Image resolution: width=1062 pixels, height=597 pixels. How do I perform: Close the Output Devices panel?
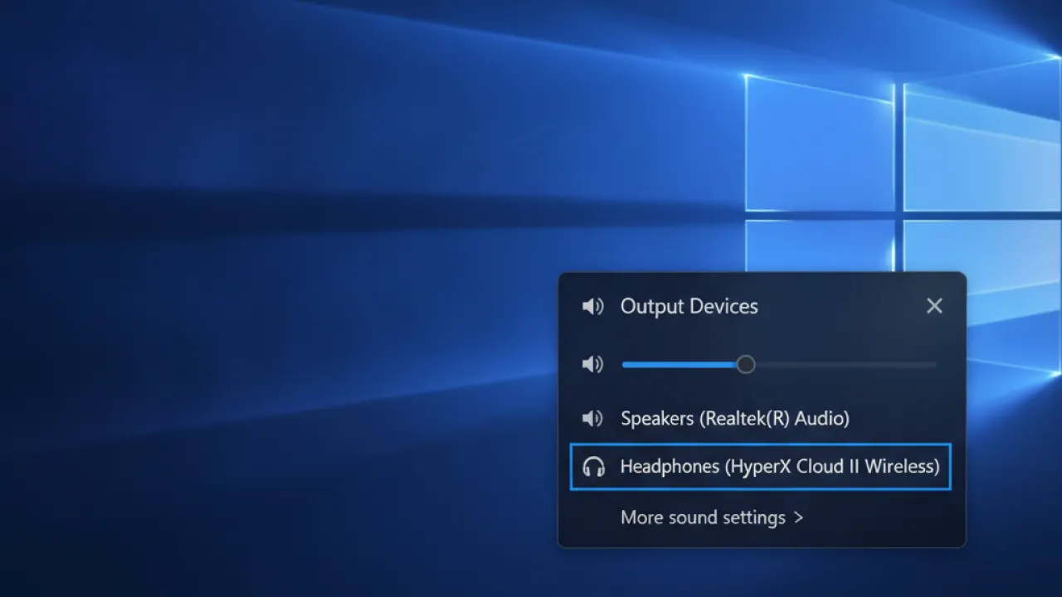tap(934, 306)
